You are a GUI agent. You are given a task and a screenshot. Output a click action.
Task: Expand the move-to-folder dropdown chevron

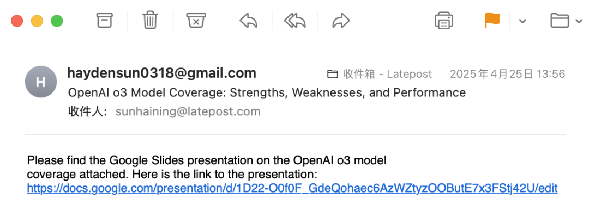[x=579, y=21]
